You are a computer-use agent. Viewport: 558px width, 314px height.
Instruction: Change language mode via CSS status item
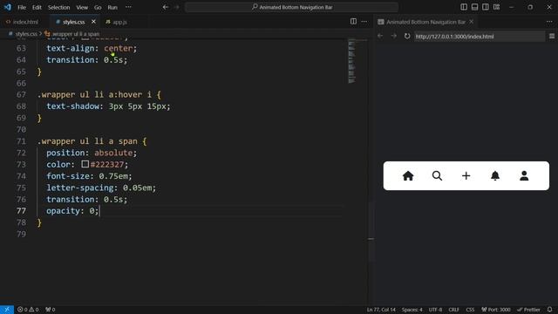470,310
